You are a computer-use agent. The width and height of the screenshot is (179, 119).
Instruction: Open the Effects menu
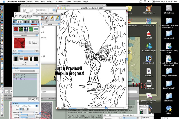click(50, 2)
